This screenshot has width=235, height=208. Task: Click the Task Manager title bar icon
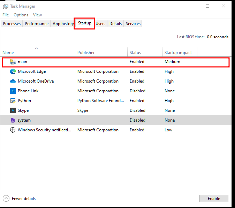pyautogui.click(x=6, y=6)
